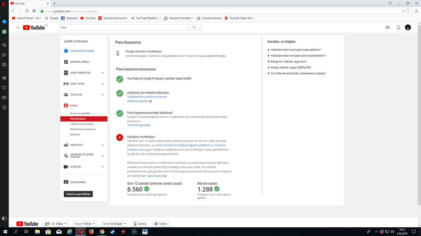Open the Opera sidebar snapshot camera

pos(4,64)
